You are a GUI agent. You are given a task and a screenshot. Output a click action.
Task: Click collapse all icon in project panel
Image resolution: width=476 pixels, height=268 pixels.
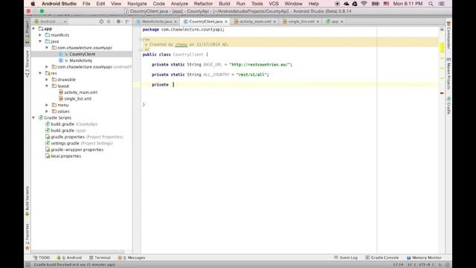[x=109, y=22]
